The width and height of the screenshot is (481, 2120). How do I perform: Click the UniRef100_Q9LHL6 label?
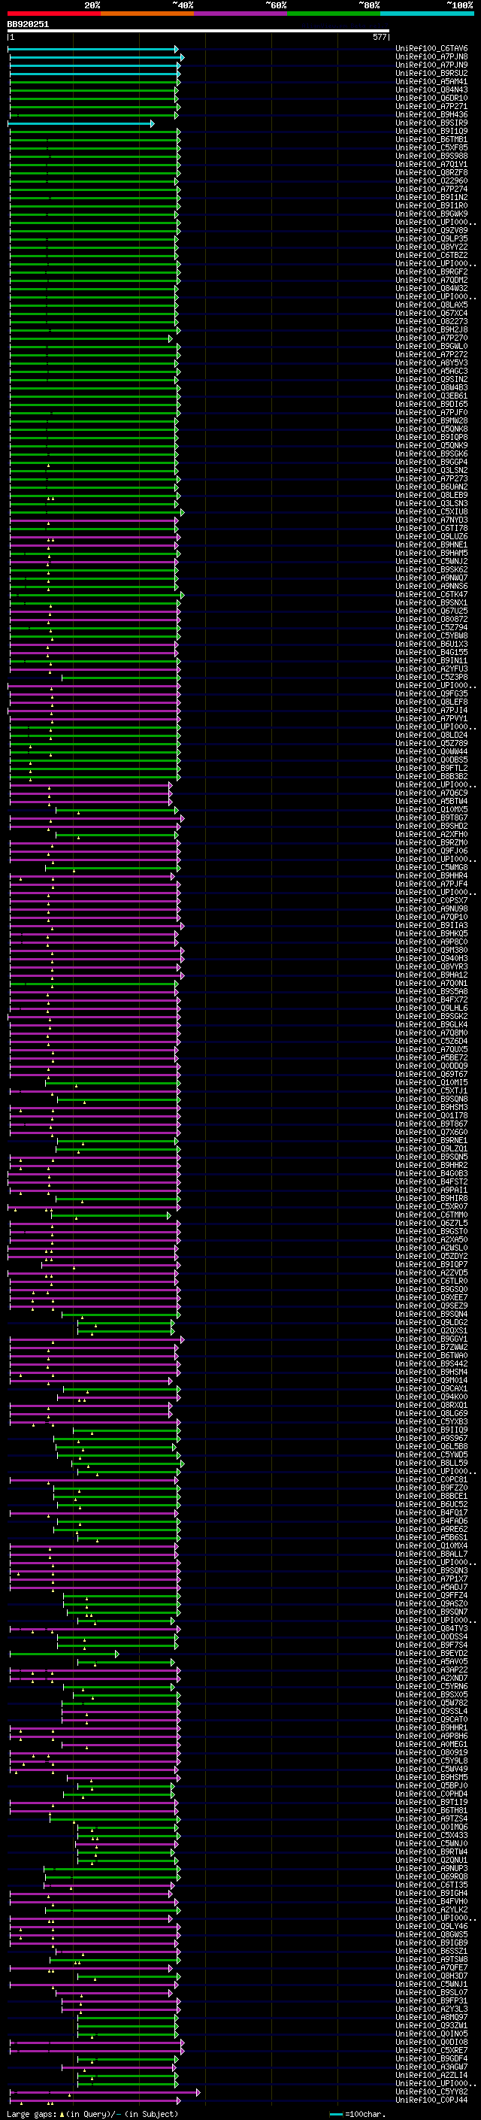[431, 1007]
